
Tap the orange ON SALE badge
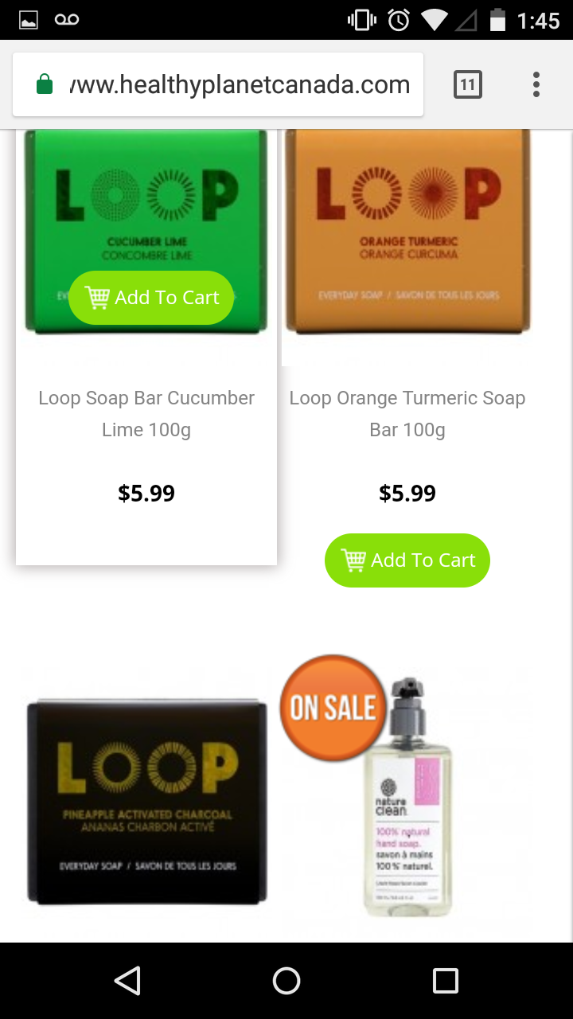333,708
